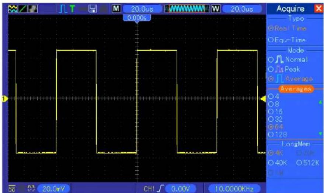Click the Acquire panel title
Viewport: 324px width, 193px height.
click(290, 9)
